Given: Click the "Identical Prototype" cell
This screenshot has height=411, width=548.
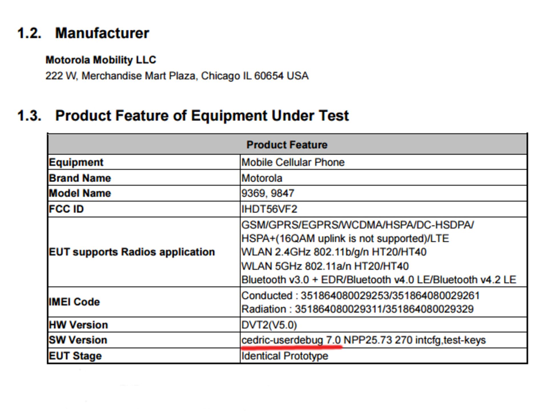Looking at the screenshot, I should [285, 356].
